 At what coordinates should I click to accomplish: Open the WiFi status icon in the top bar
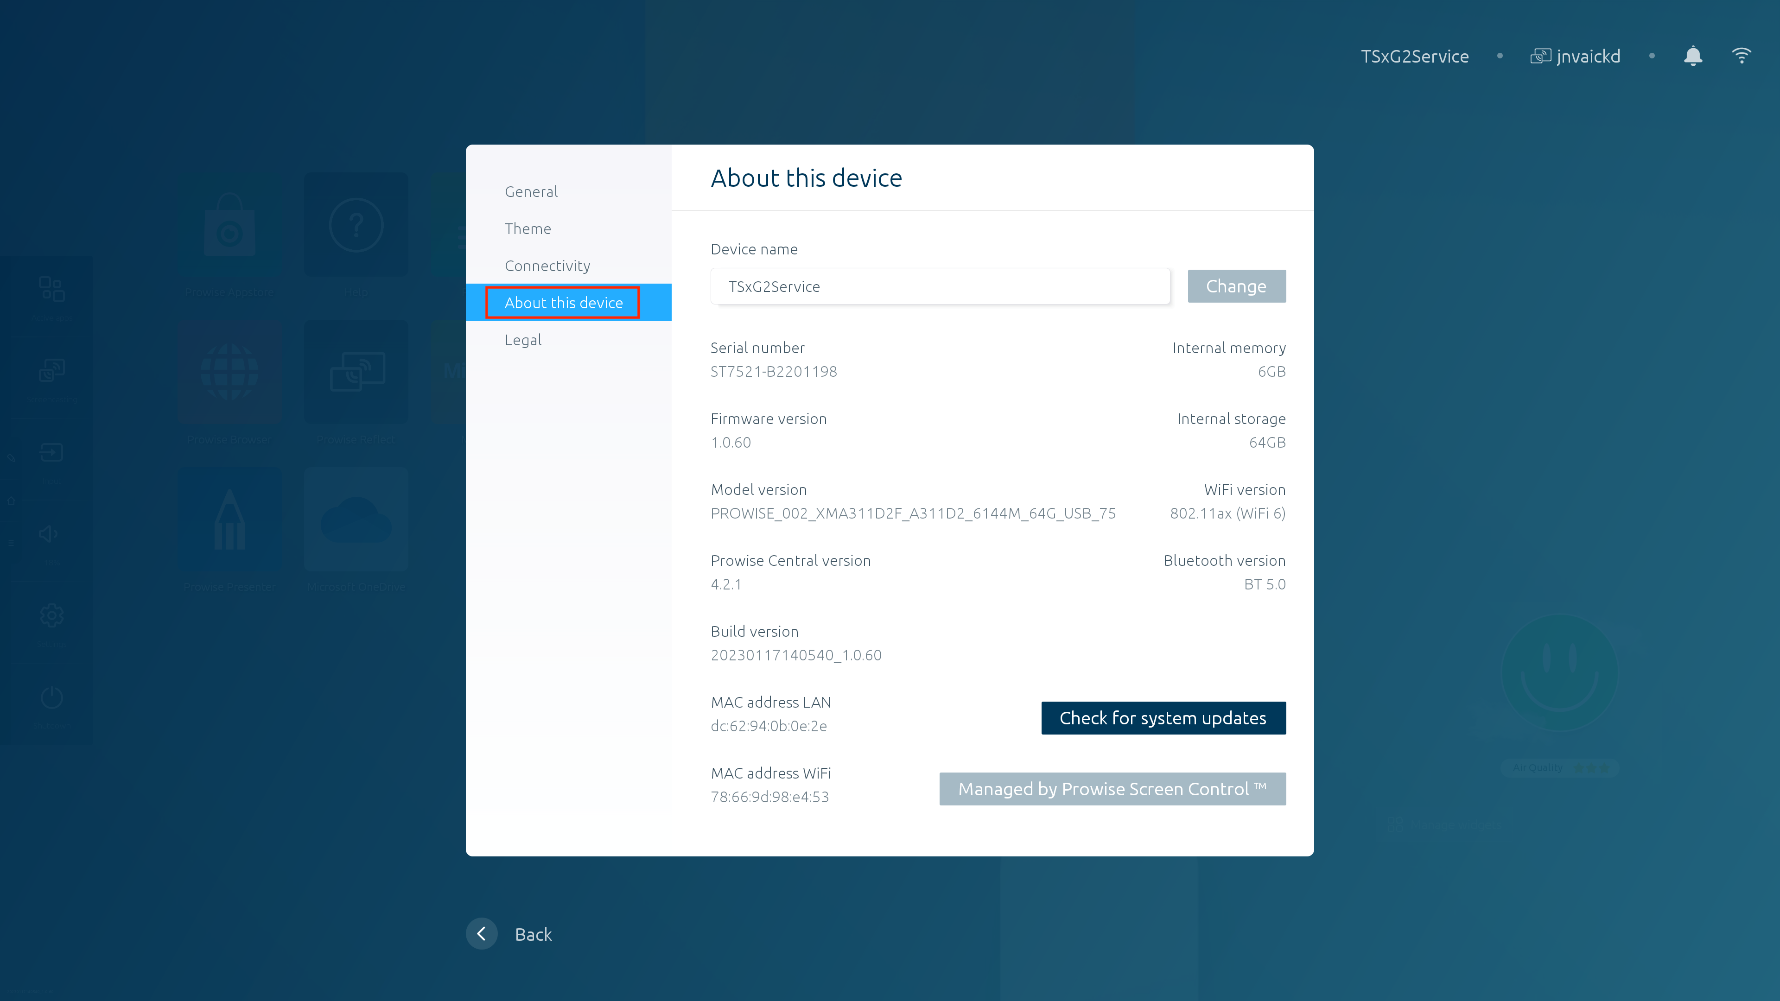pyautogui.click(x=1742, y=56)
